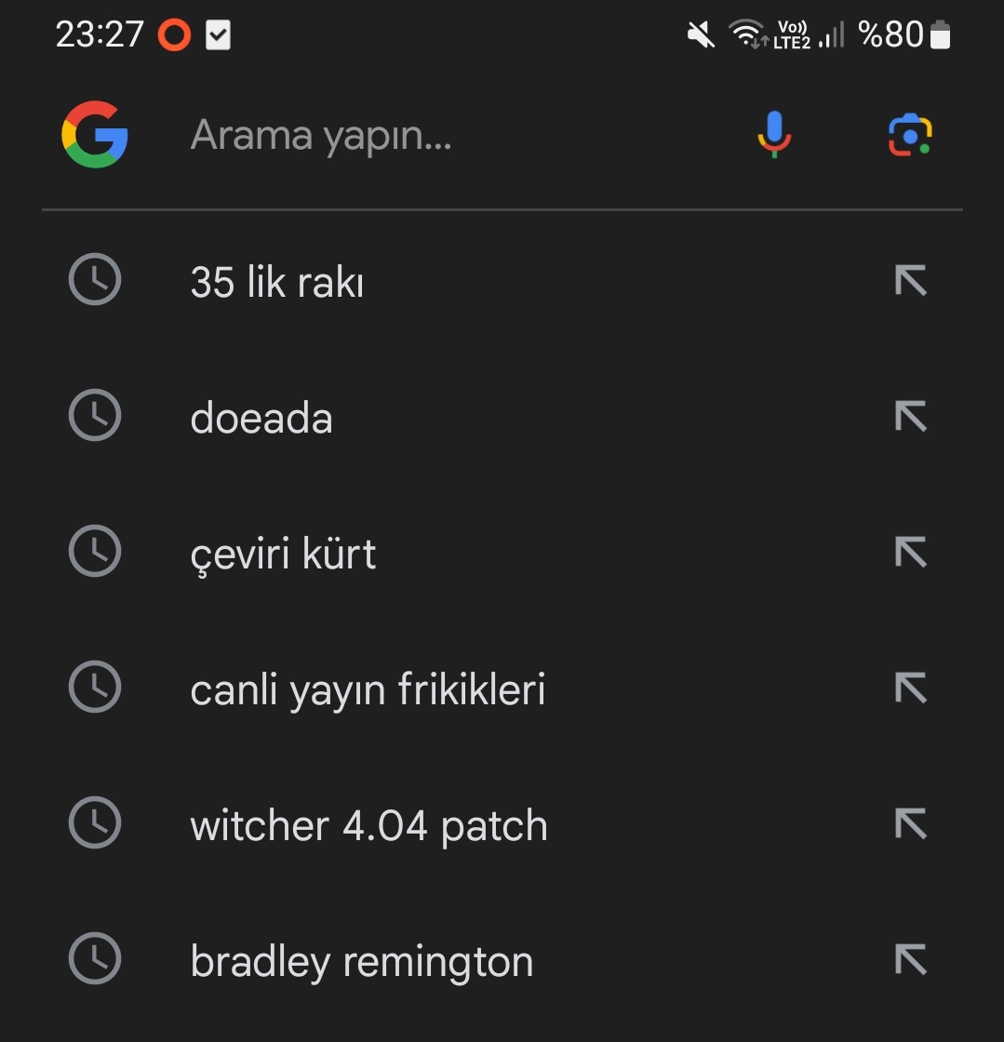
Task: Tap the clock icon beside '35 lik rakı'
Action: [x=95, y=280]
